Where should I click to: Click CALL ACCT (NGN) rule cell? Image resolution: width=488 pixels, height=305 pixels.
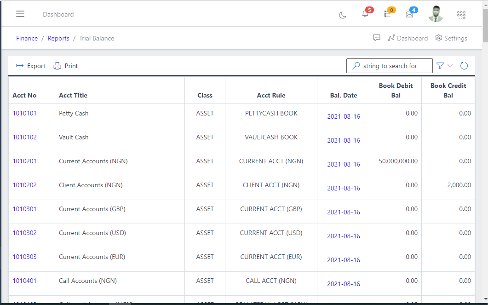tap(271, 281)
